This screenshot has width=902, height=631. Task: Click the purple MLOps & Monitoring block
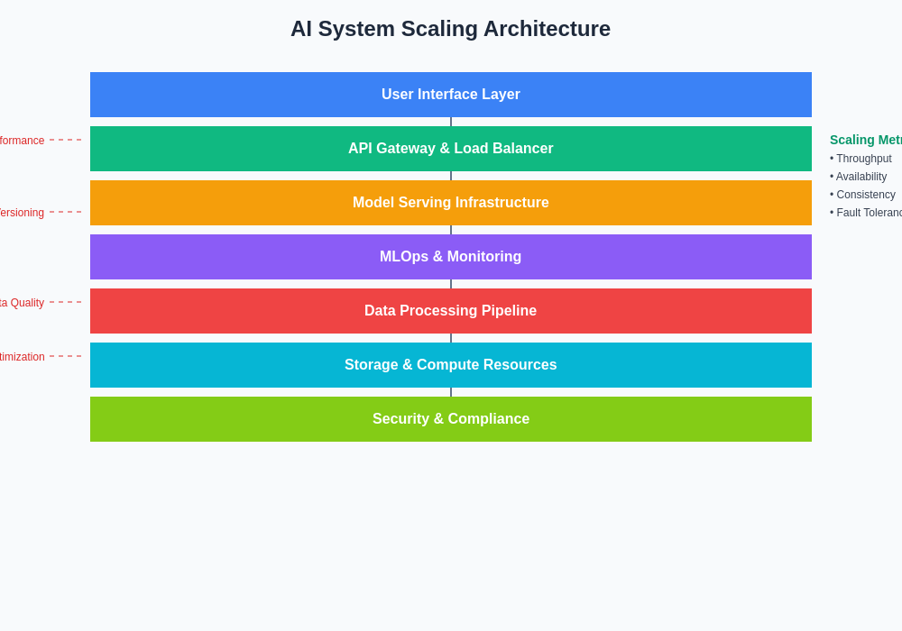450,257
